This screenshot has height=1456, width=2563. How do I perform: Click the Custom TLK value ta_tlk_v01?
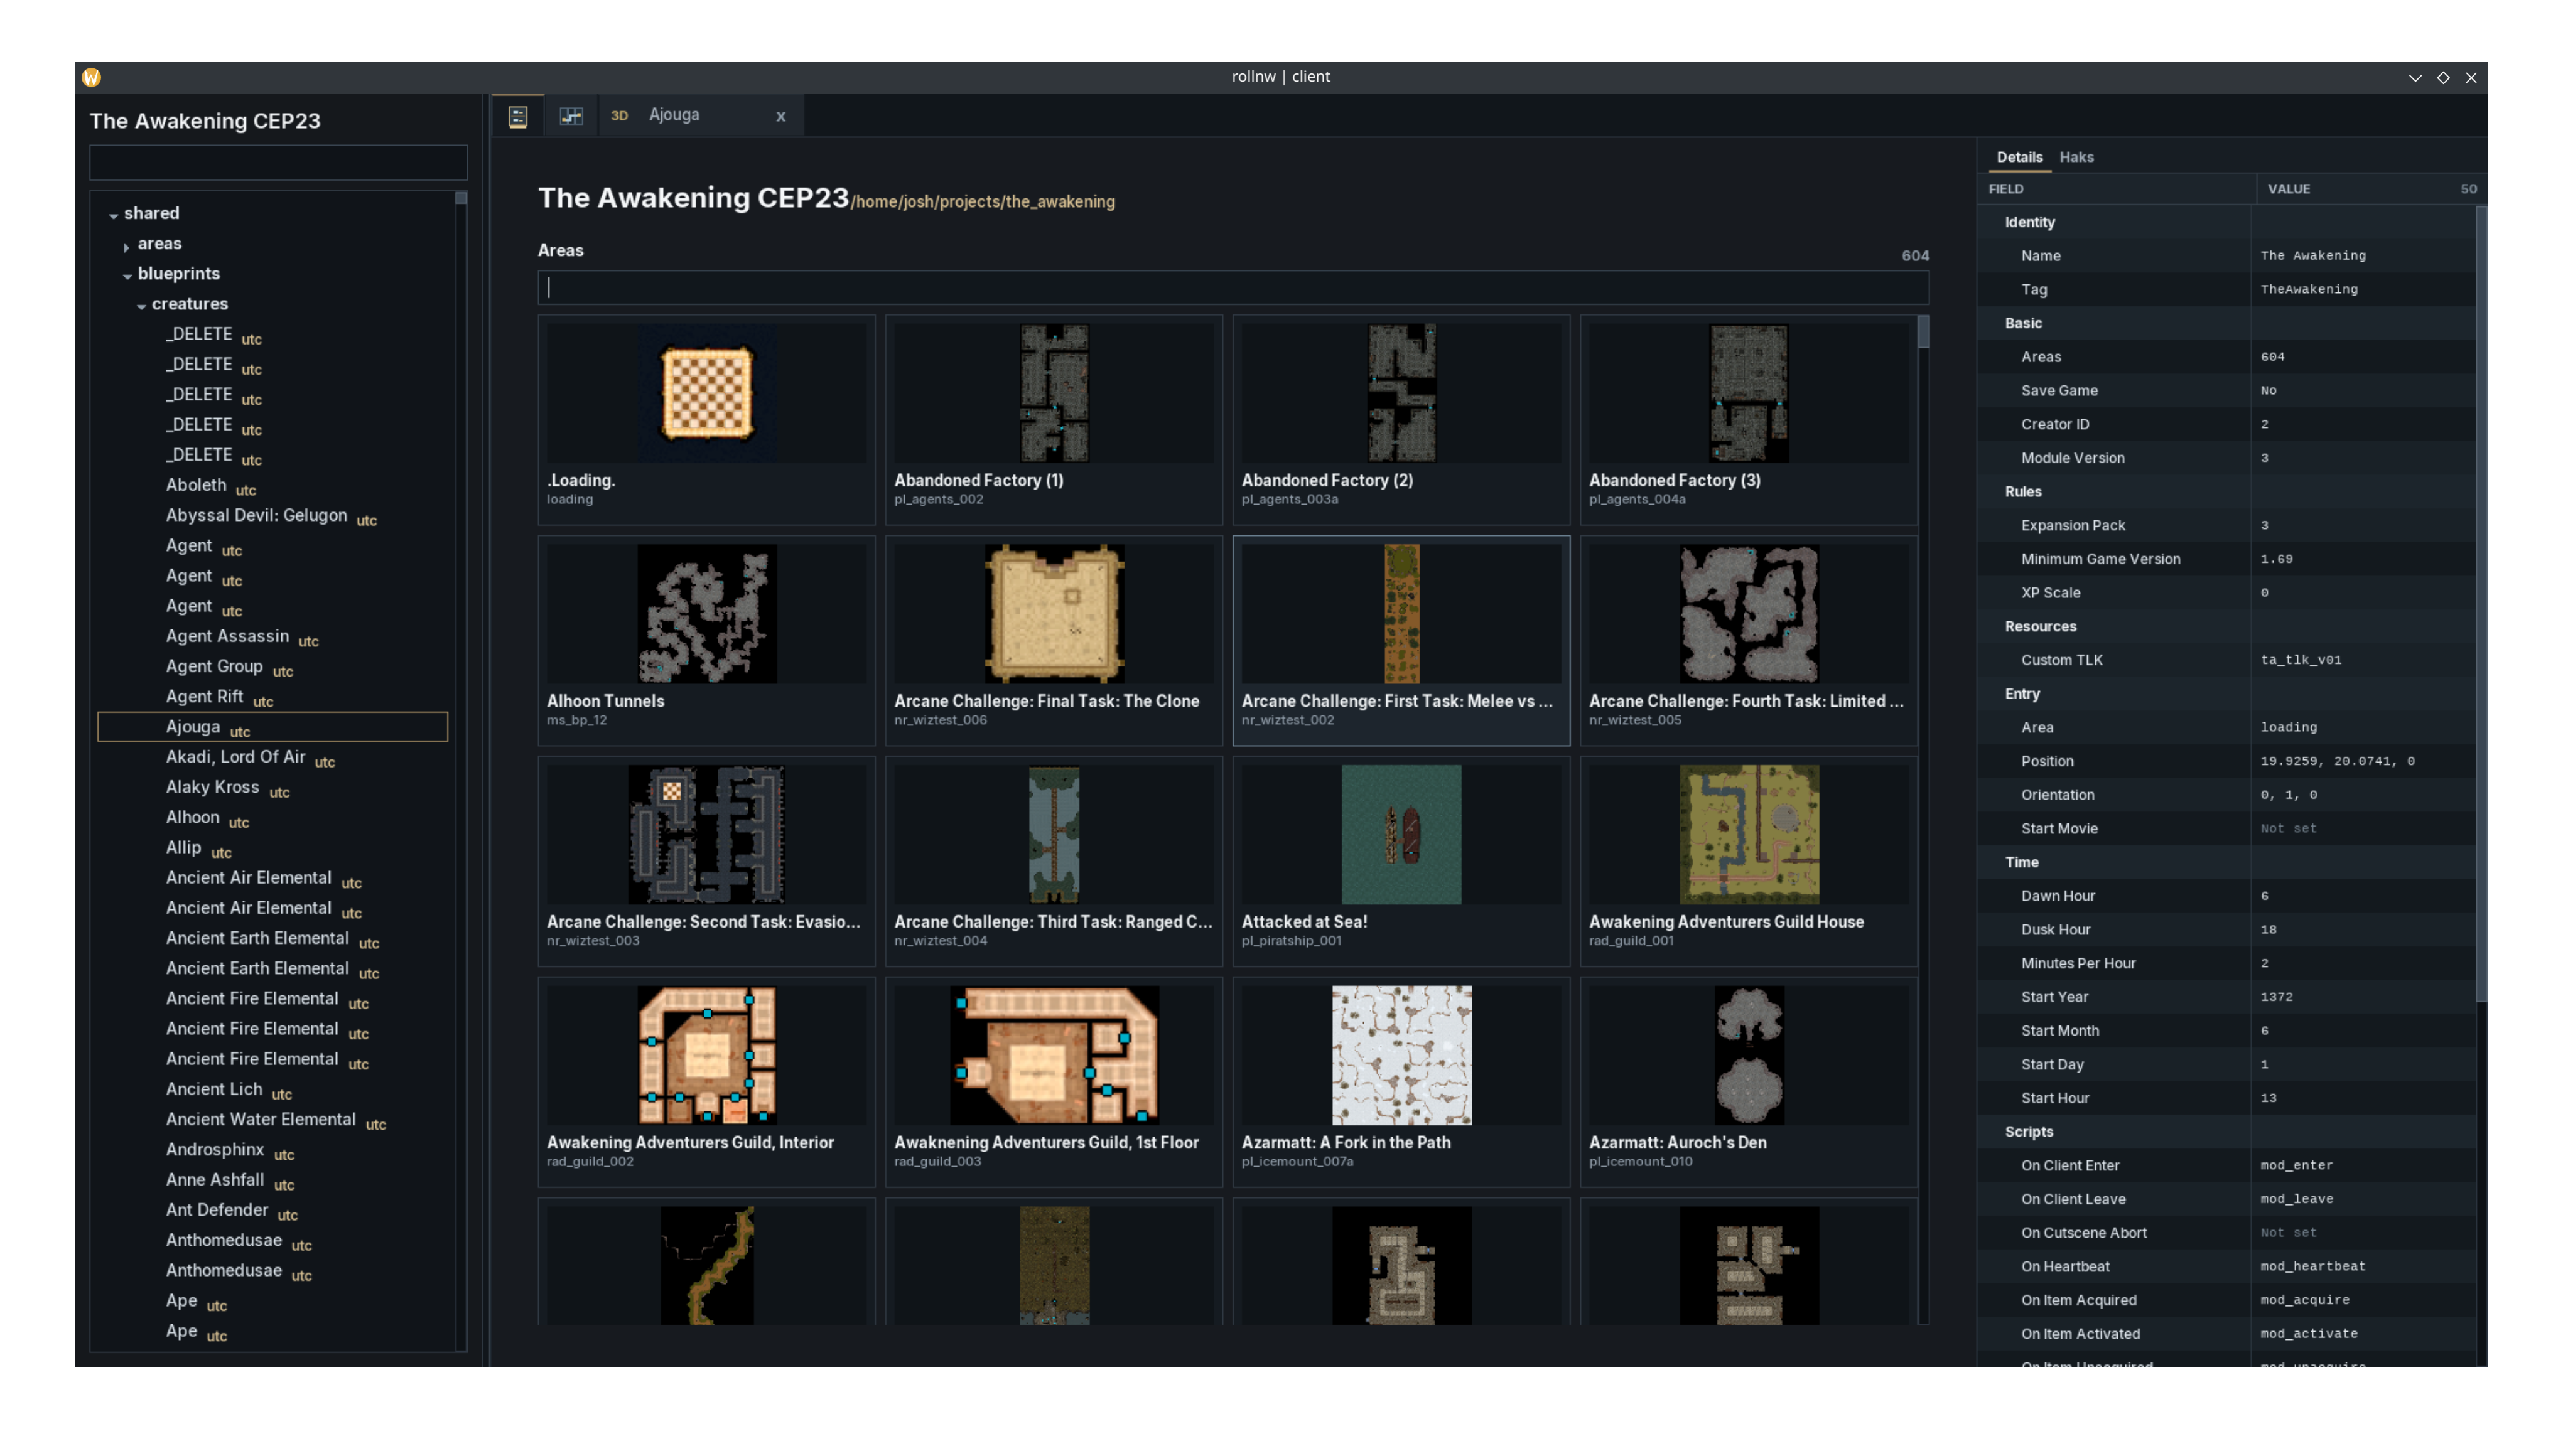coord(2301,660)
